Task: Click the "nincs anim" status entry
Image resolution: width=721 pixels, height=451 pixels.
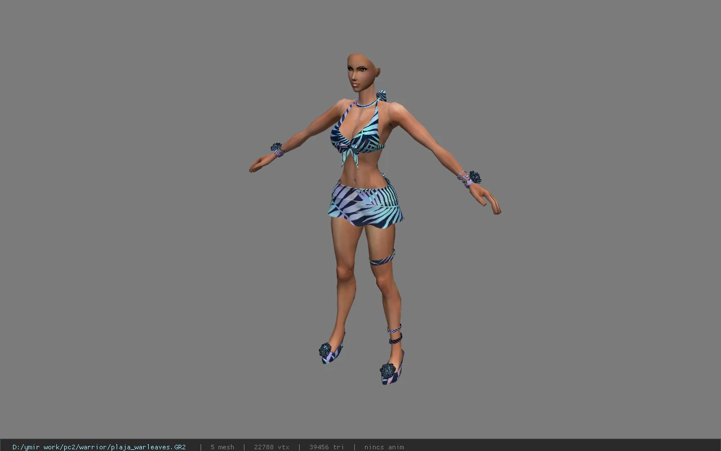Action: [x=384, y=447]
